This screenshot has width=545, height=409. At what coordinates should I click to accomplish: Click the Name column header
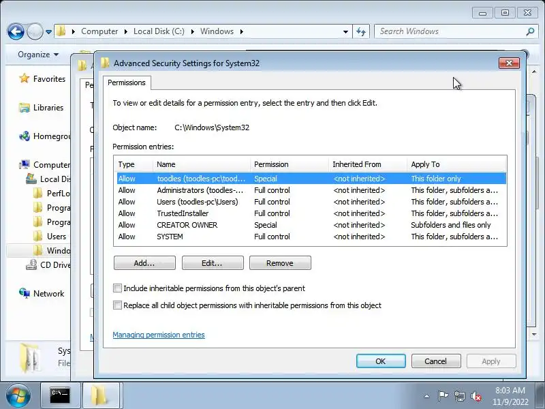click(x=201, y=164)
